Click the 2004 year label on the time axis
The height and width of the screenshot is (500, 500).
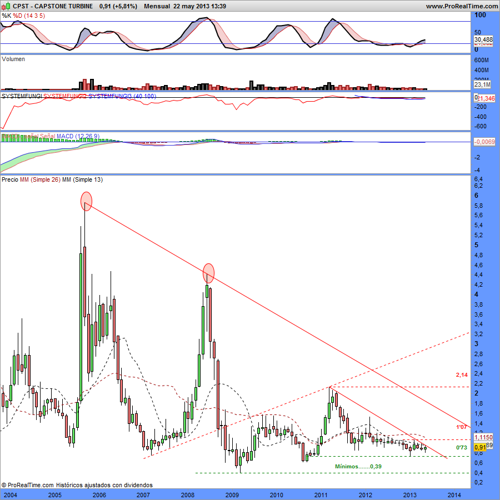click(x=11, y=495)
